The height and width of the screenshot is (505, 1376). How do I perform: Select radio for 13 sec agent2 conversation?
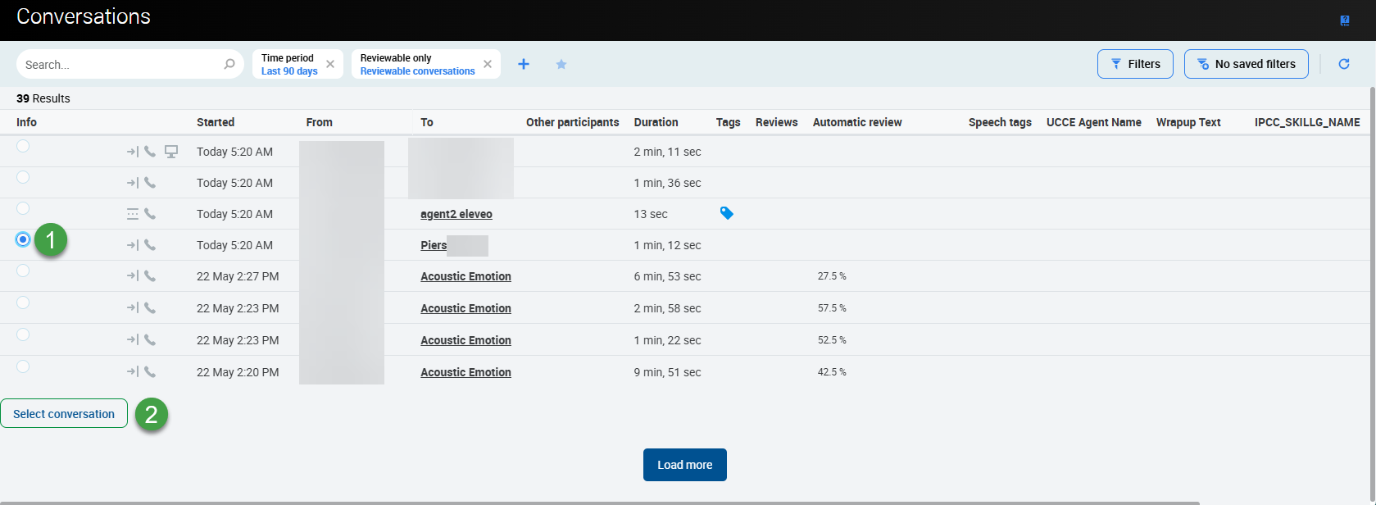point(23,208)
